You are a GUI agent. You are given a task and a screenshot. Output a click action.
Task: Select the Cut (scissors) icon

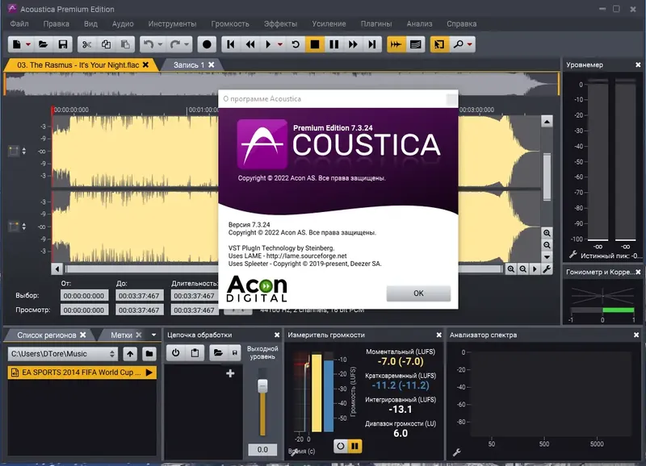coord(86,44)
